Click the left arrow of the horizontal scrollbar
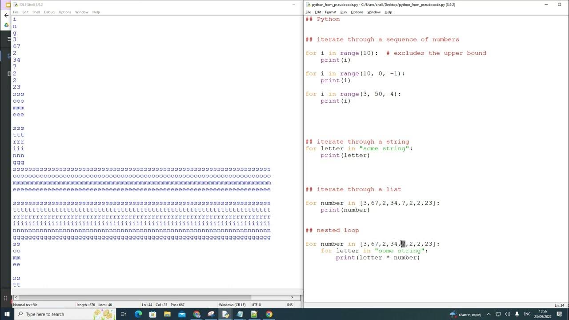Viewport: 569px width, 320px height. [16, 297]
